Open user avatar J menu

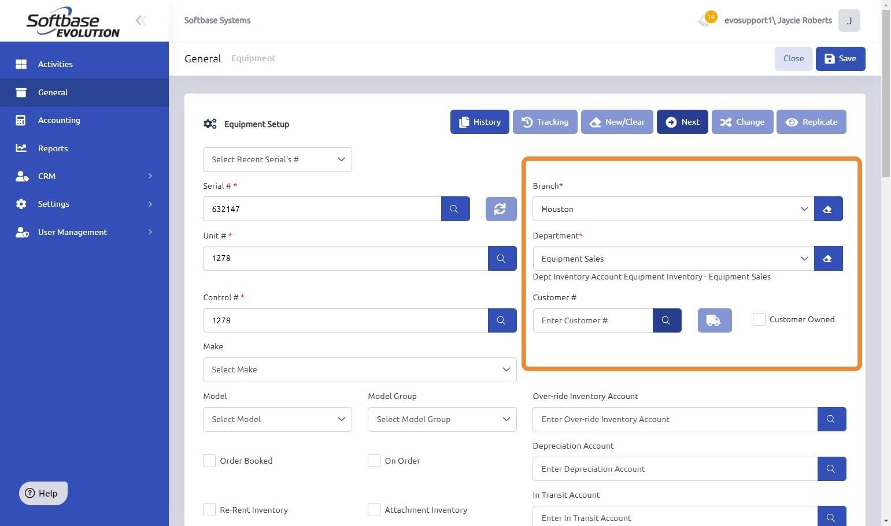click(849, 20)
